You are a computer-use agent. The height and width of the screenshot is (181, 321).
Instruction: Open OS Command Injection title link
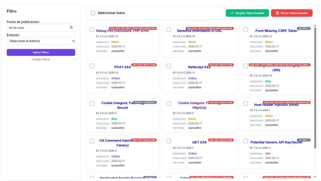point(122,143)
